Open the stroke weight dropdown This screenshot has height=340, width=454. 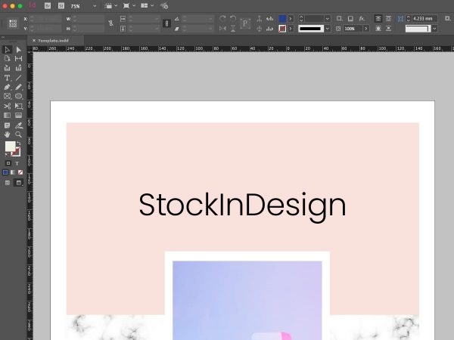coord(328,19)
